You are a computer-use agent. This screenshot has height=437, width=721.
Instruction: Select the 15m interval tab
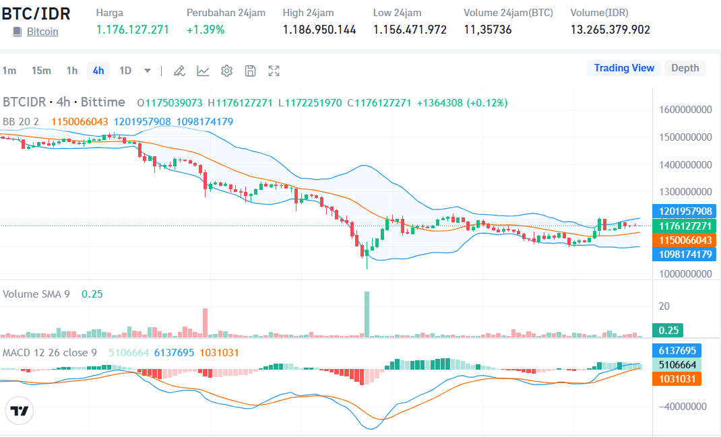click(x=41, y=70)
